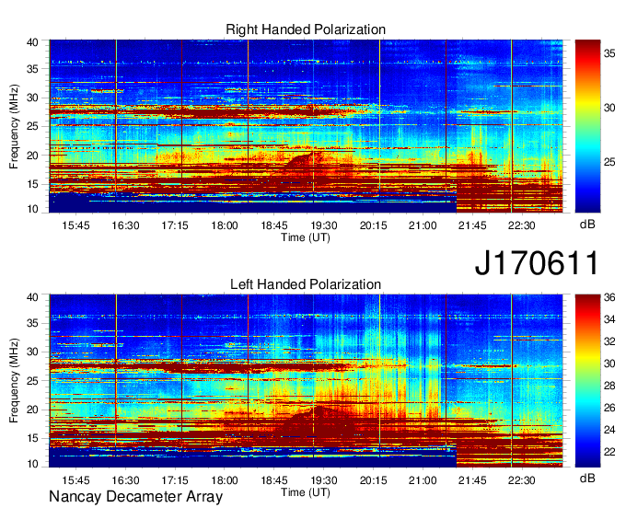Screen dimensions: 626x508
Task: Click the dB unit label of bottom colorbar
Action: 587,478
